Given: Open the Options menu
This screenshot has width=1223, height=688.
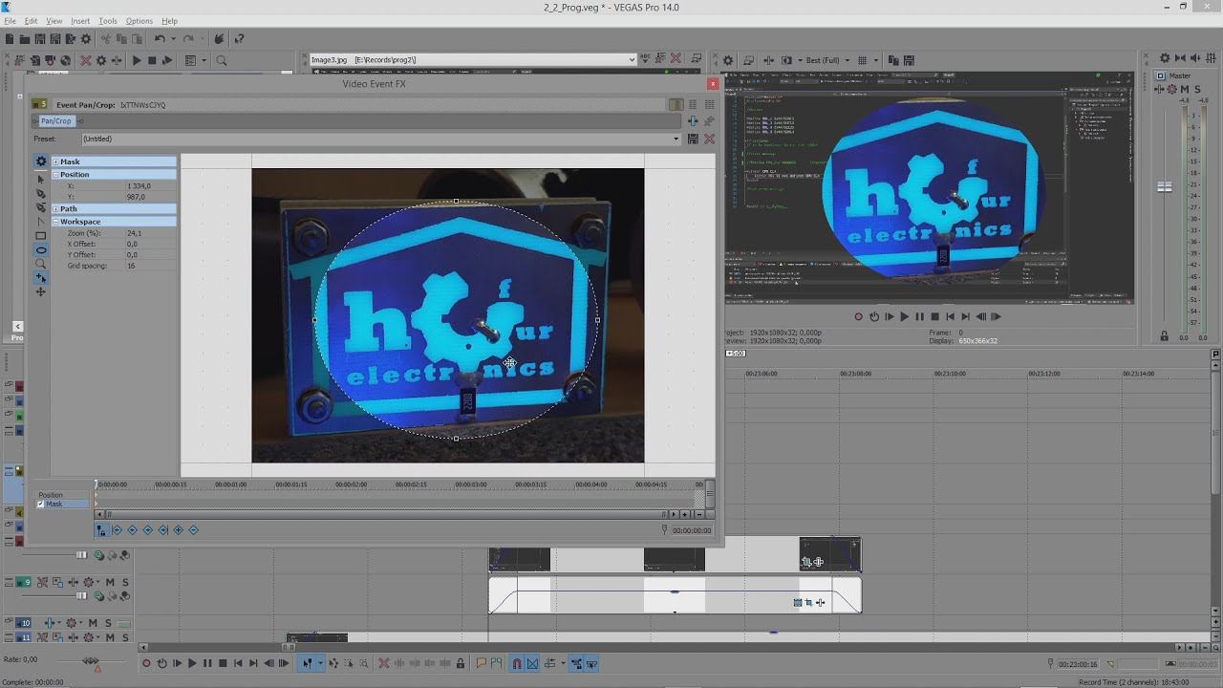Looking at the screenshot, I should coord(139,21).
